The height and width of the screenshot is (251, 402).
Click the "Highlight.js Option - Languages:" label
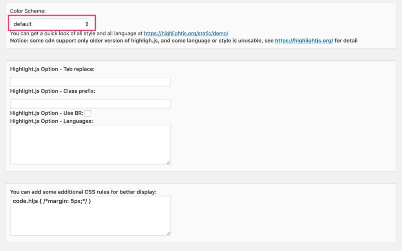pyautogui.click(x=51, y=121)
